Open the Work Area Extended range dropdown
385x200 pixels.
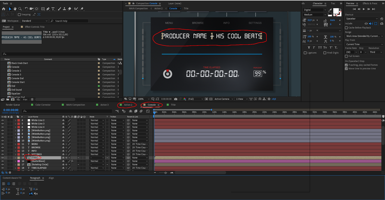click(365, 36)
